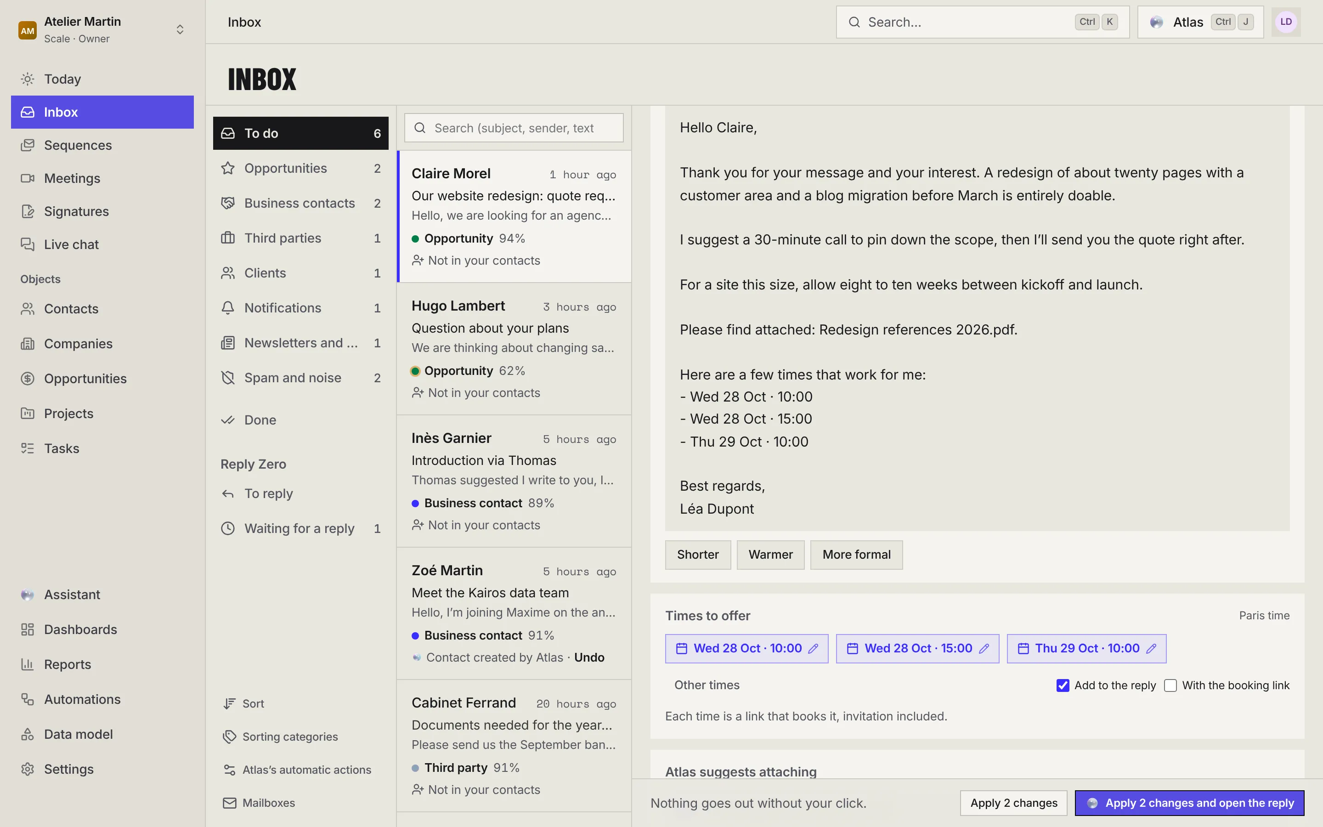Open Companies in the sidebar
The image size is (1323, 827).
(102, 344)
